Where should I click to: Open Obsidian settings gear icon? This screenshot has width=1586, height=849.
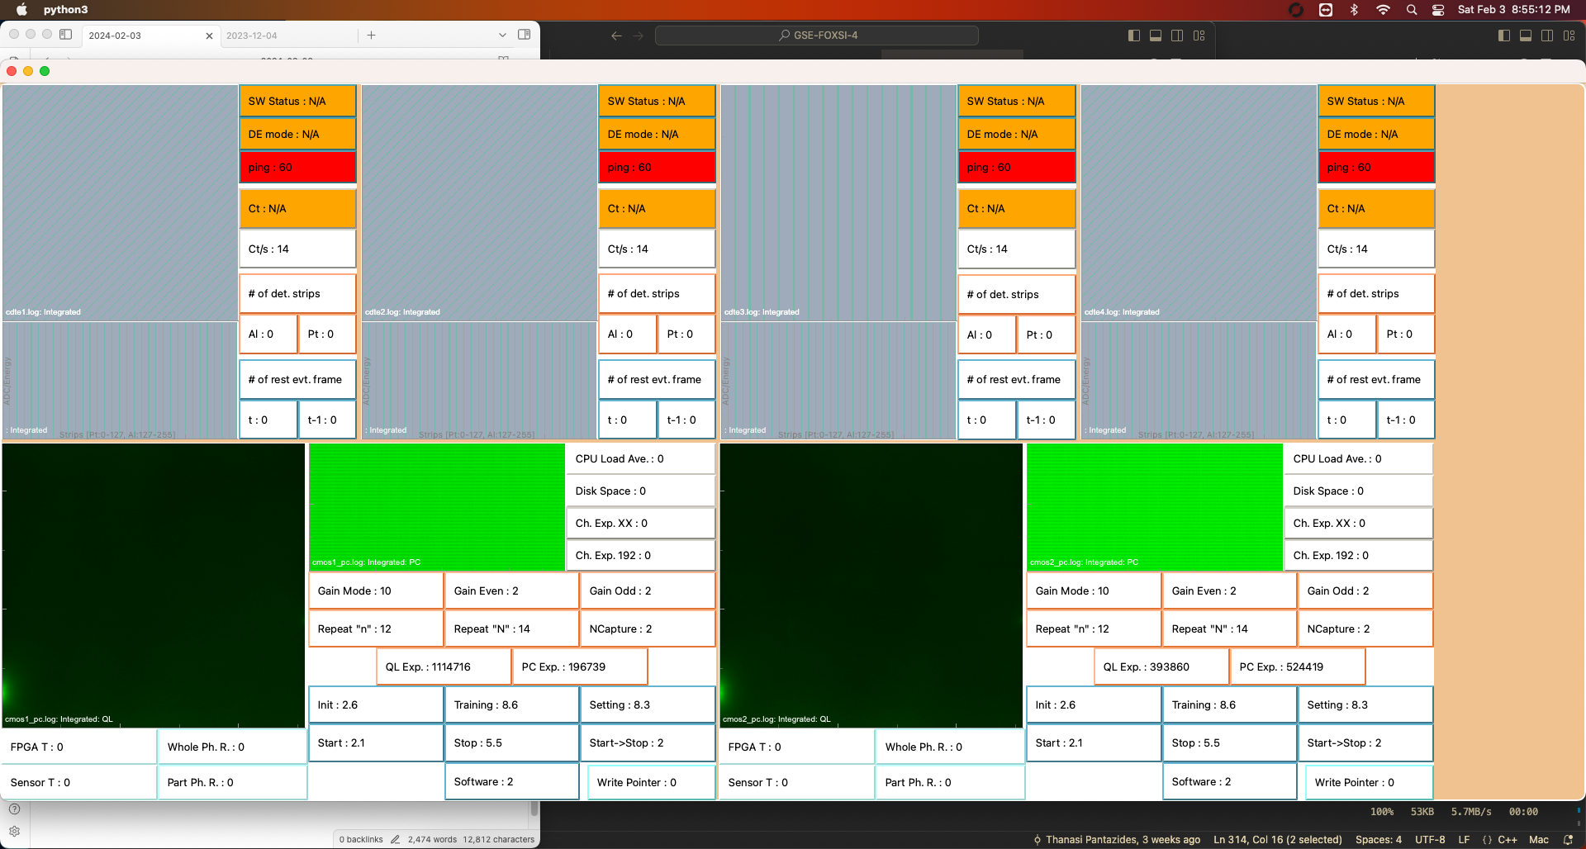click(x=14, y=832)
